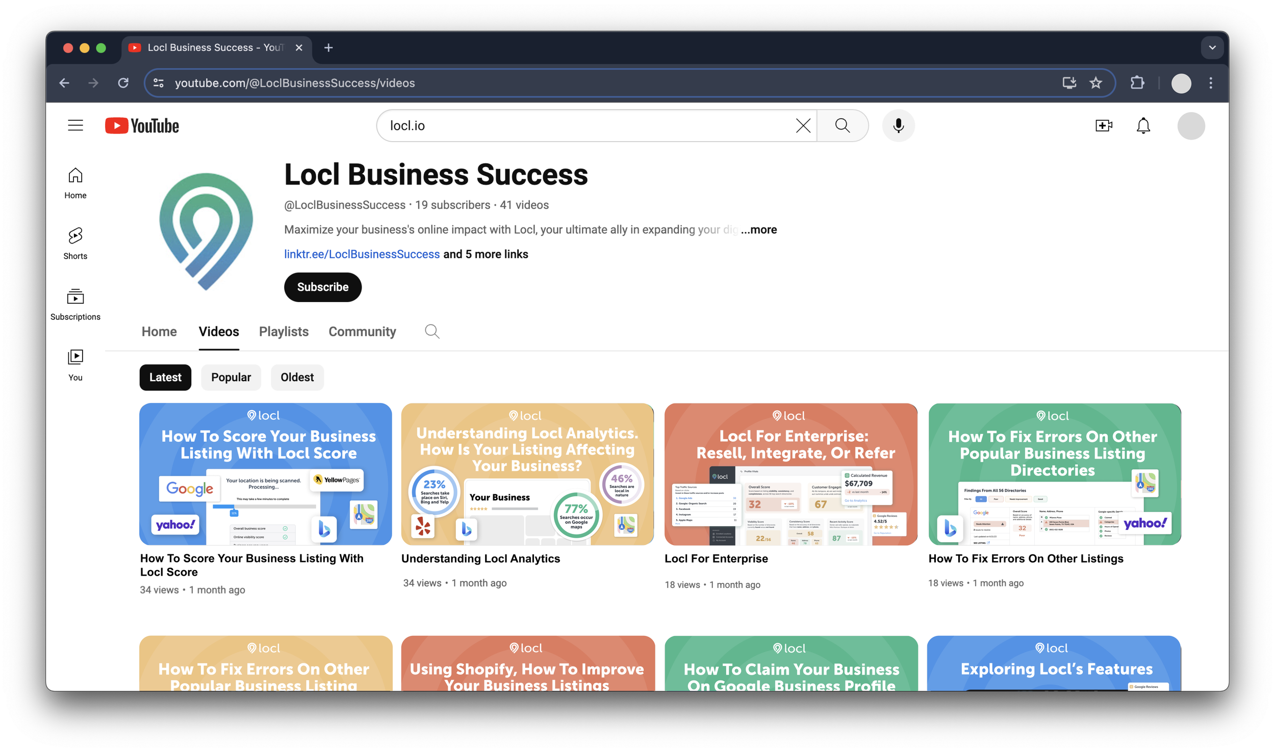This screenshot has width=1275, height=752.
Task: View site information icon in address bar
Action: click(x=159, y=83)
